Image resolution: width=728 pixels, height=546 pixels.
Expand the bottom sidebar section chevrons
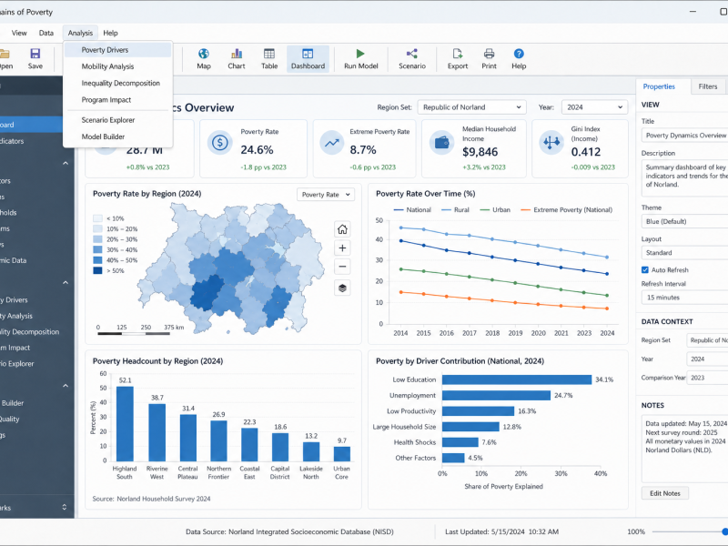[x=65, y=508]
